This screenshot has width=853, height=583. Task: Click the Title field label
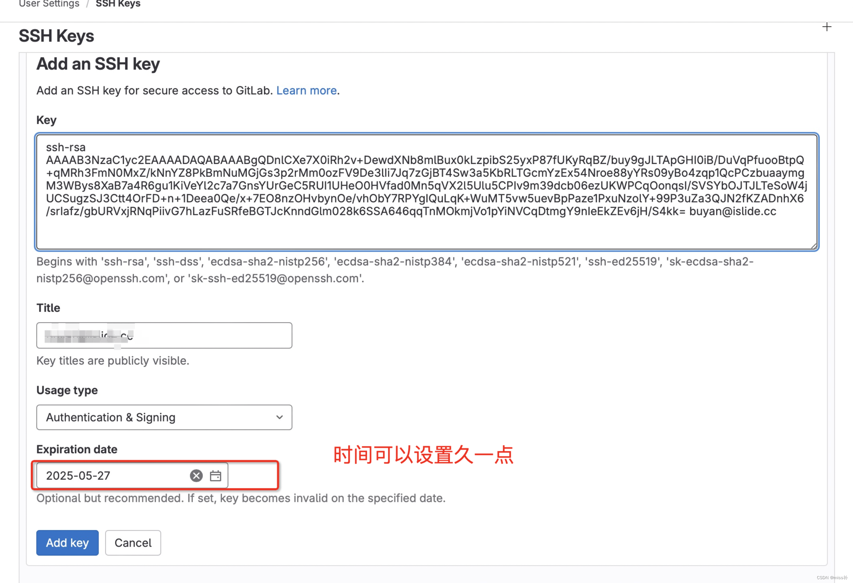tap(48, 308)
